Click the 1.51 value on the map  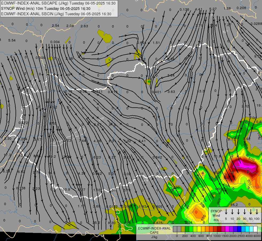(156, 43)
